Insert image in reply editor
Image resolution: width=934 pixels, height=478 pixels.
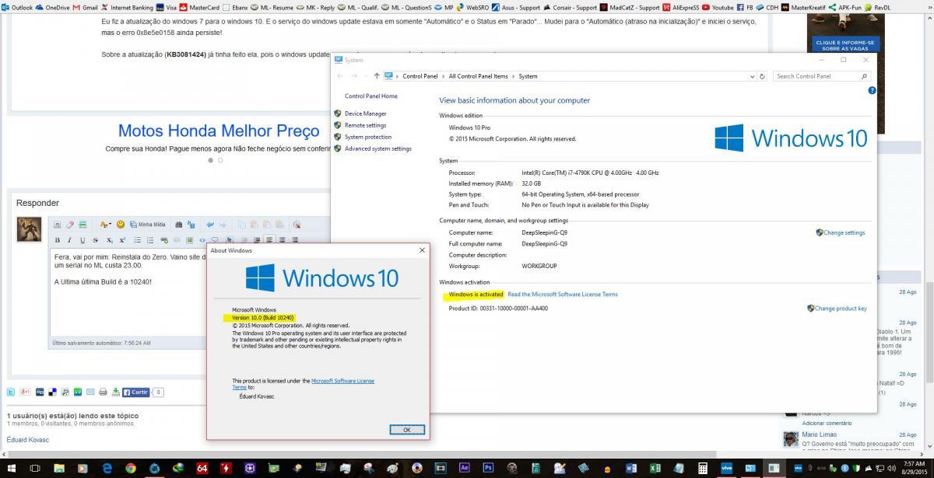[x=190, y=240]
